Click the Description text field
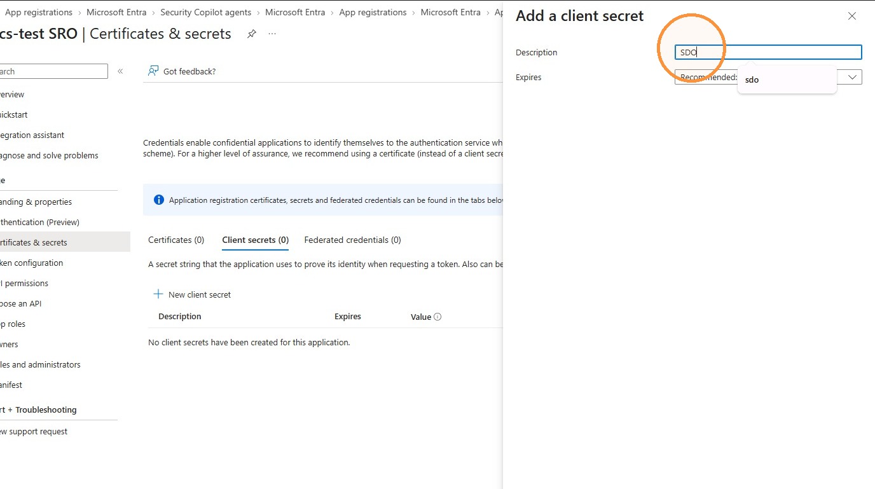The height and width of the screenshot is (489, 875). tap(768, 52)
